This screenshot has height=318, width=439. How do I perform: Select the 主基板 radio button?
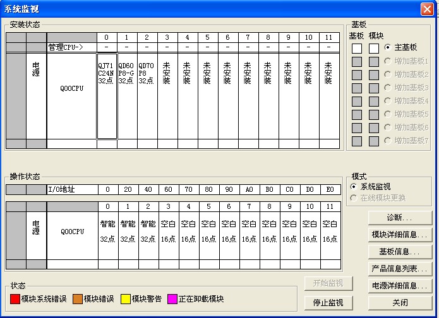388,47
